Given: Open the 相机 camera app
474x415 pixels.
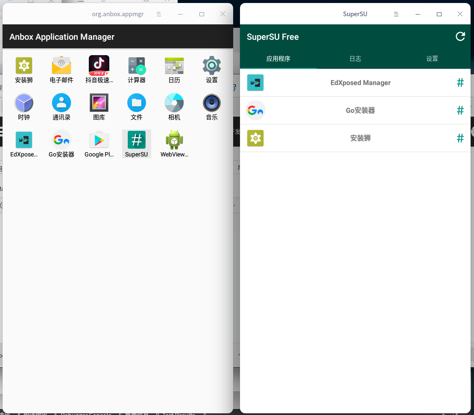Looking at the screenshot, I should click(174, 107).
